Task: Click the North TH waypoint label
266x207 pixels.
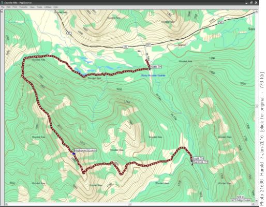Action: click(156, 67)
